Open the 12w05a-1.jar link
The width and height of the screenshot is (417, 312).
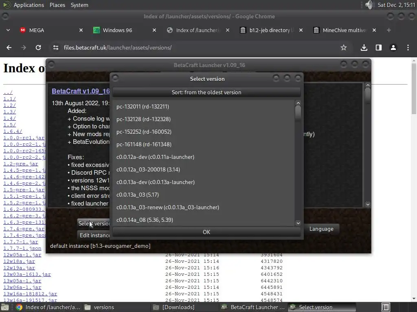(x=22, y=255)
